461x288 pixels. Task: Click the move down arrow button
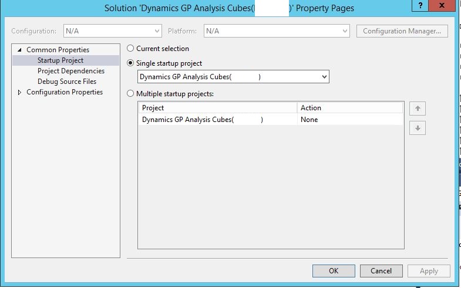pos(418,128)
